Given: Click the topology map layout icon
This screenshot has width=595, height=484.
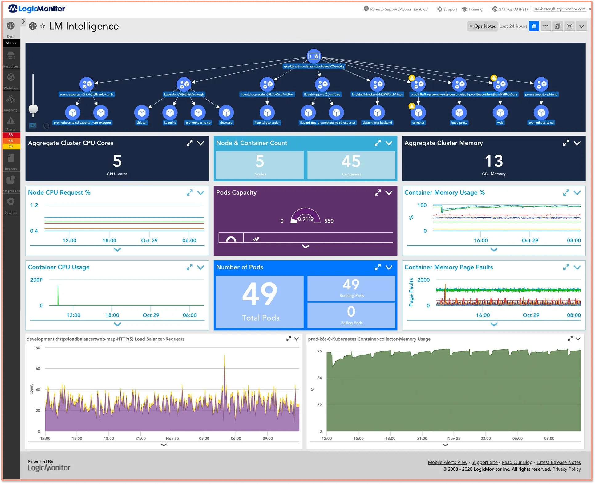Looking at the screenshot, I should (x=32, y=125).
